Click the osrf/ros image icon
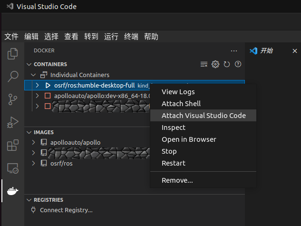Screen dimensions: 301x226 tap(44, 163)
